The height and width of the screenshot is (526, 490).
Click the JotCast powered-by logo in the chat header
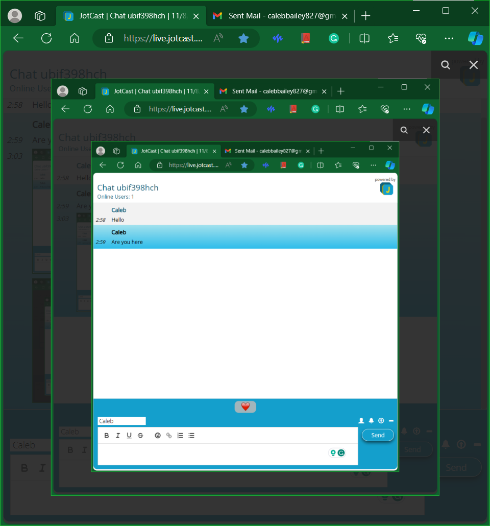pos(387,189)
